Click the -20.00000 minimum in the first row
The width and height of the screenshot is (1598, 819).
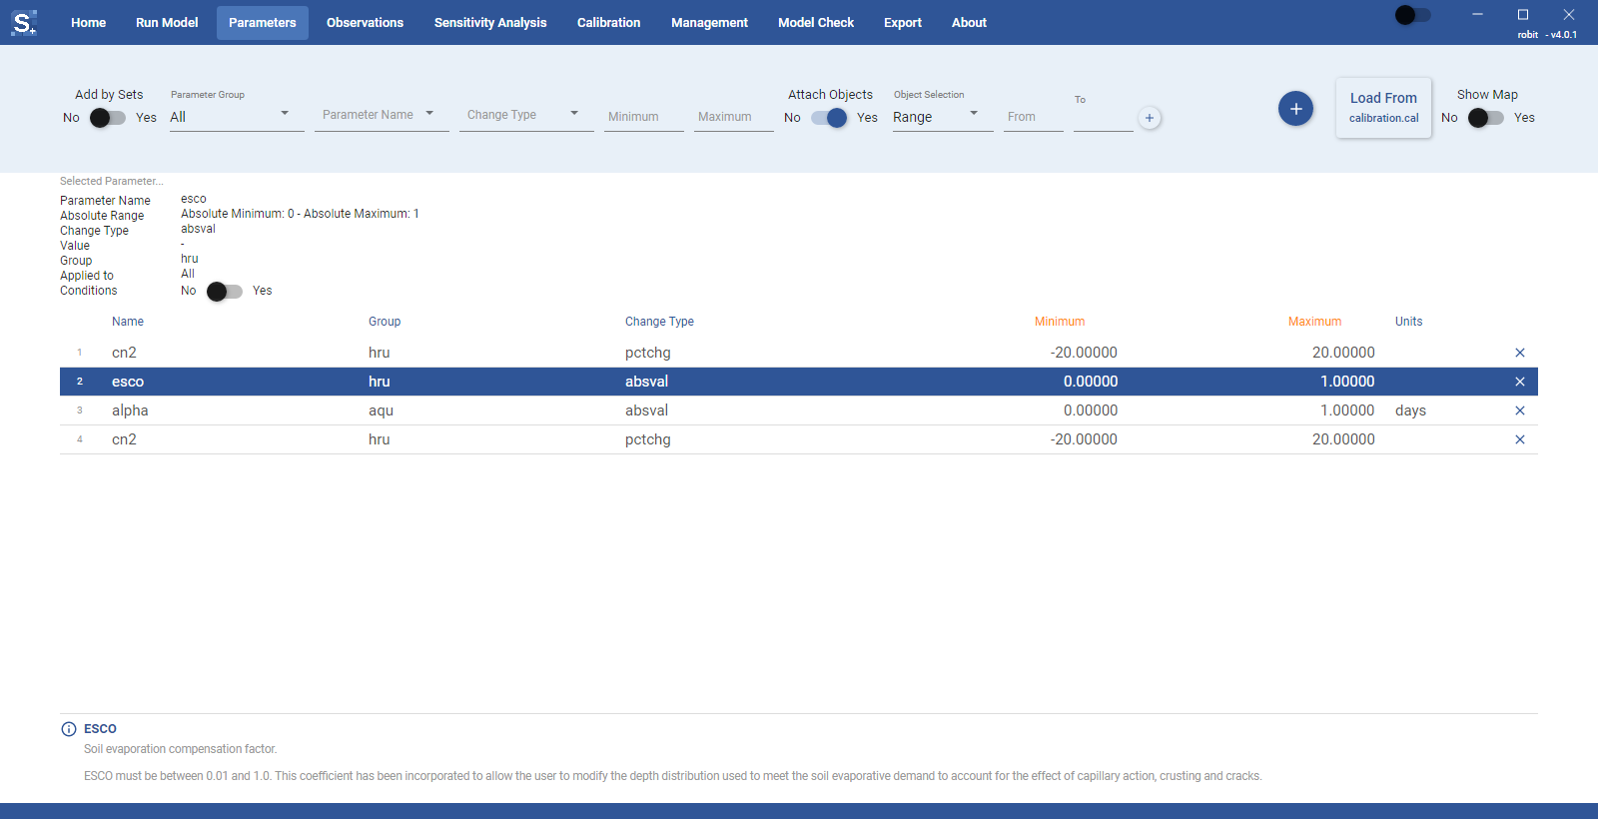point(1084,353)
